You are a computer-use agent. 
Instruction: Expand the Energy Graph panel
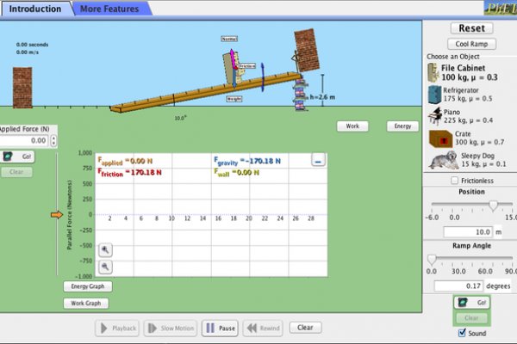click(x=86, y=286)
